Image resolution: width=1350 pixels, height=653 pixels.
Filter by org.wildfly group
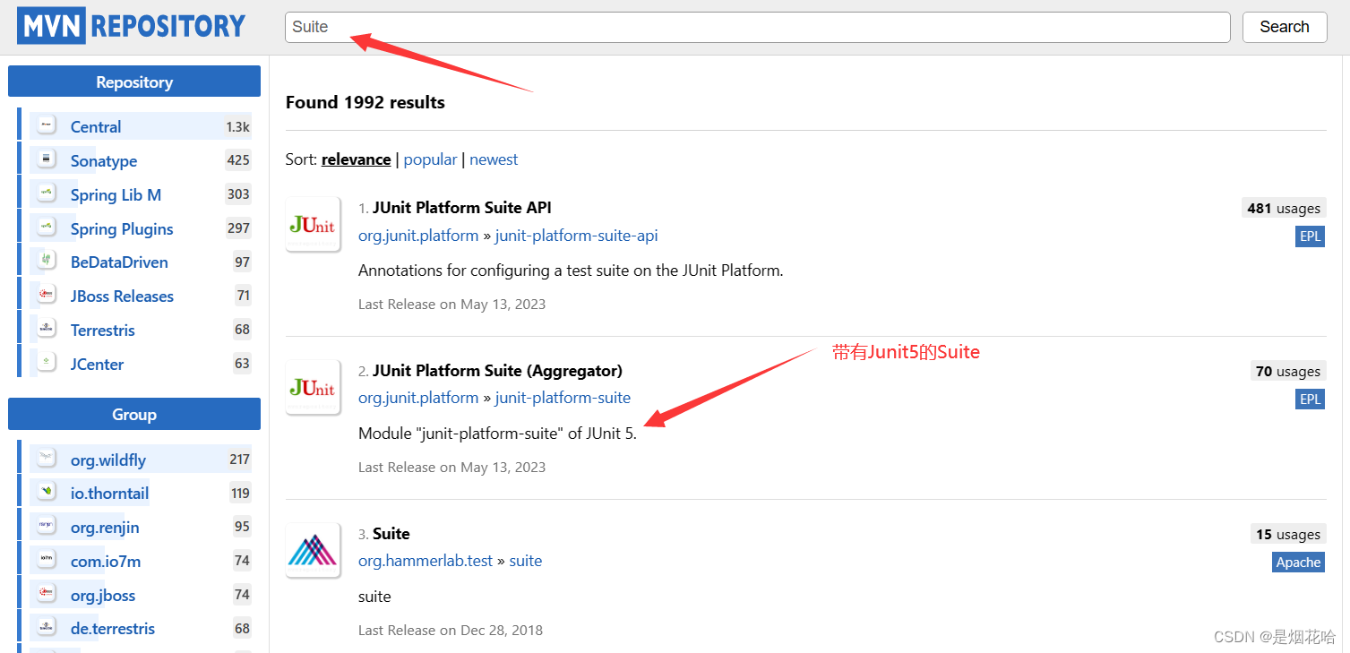pos(108,460)
